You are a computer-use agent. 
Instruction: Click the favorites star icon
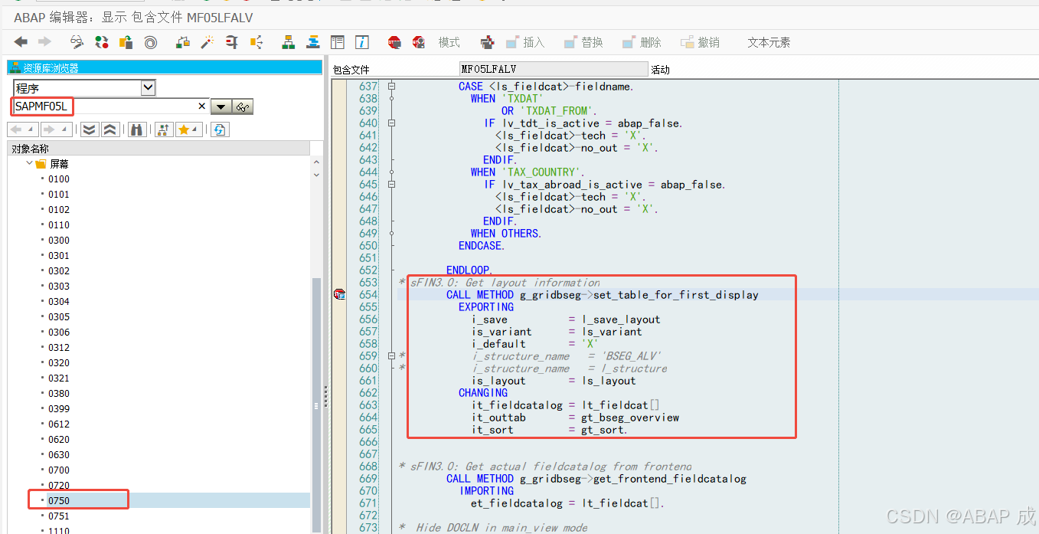pos(182,129)
